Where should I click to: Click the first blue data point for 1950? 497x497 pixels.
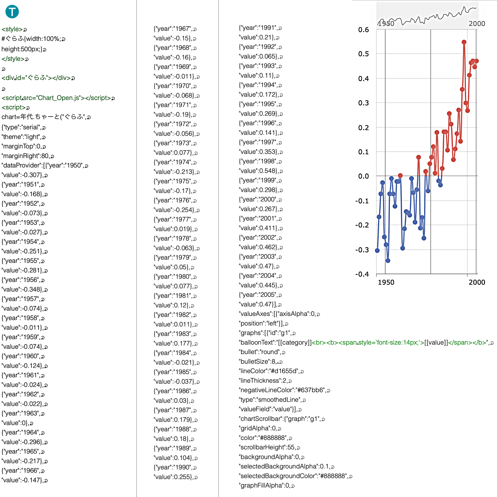click(x=377, y=251)
